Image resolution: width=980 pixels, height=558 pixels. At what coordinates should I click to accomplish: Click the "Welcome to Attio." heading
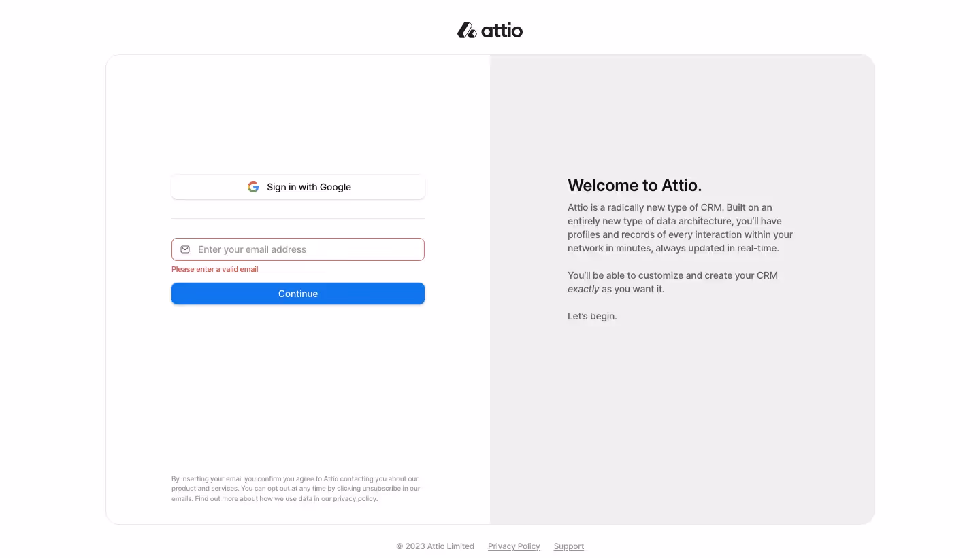pos(634,185)
